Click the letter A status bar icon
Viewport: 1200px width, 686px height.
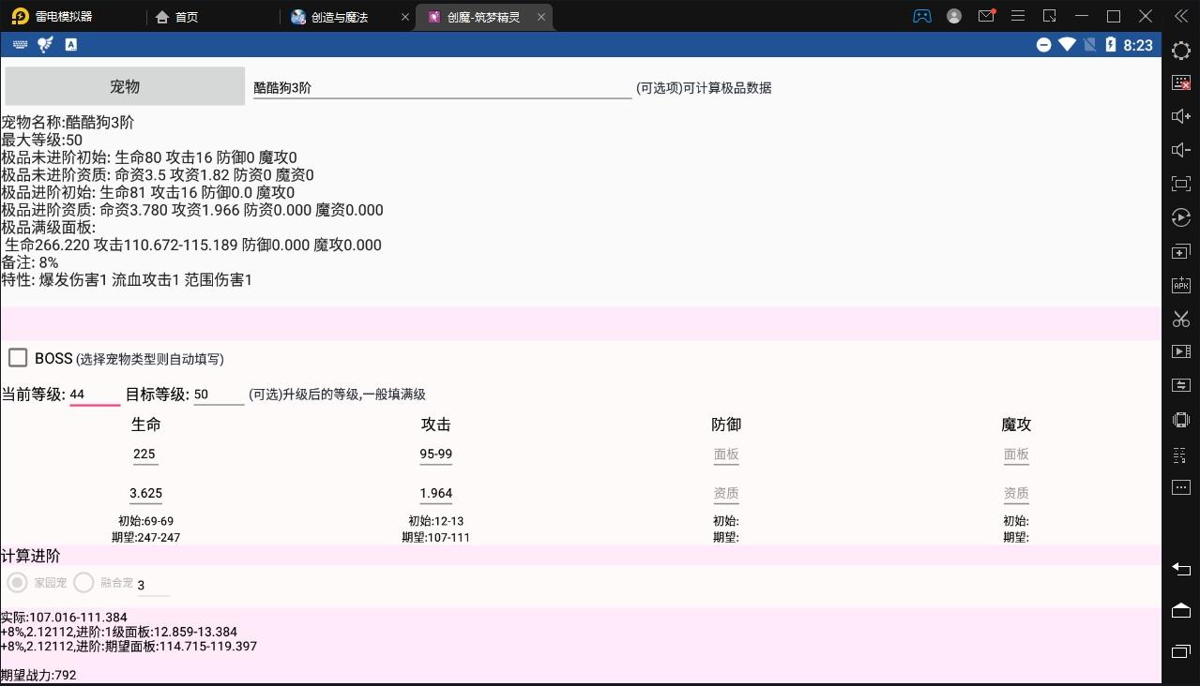70,44
